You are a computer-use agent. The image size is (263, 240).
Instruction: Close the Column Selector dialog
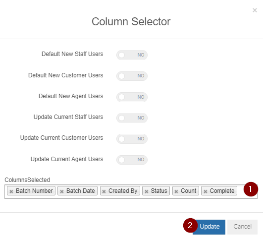[x=255, y=10]
